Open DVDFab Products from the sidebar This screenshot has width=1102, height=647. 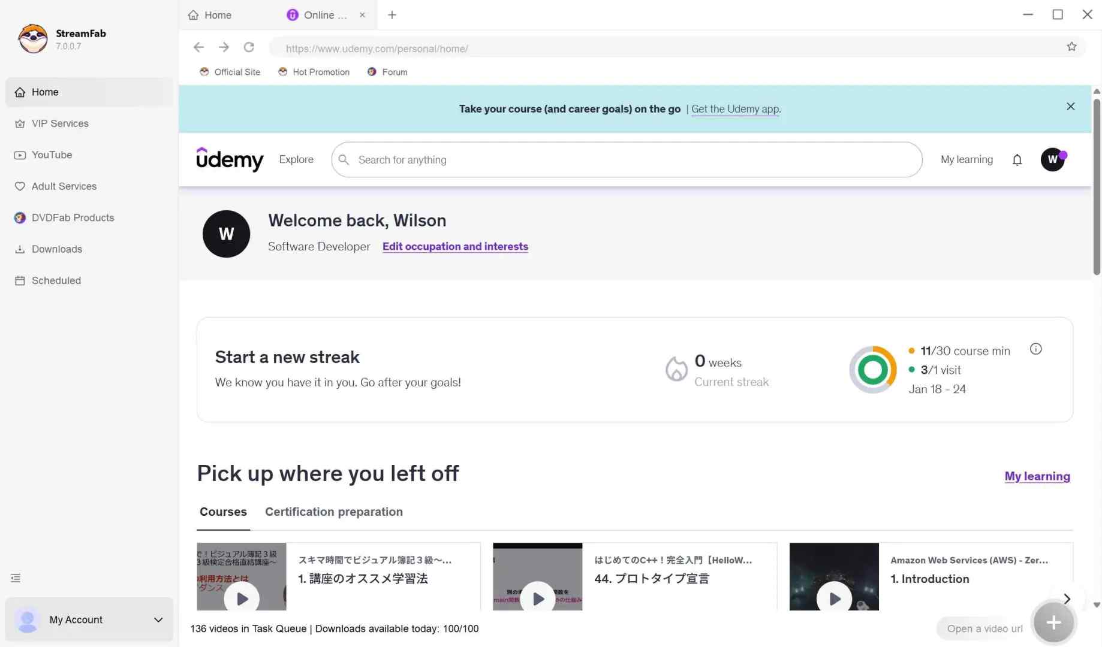pyautogui.click(x=73, y=217)
